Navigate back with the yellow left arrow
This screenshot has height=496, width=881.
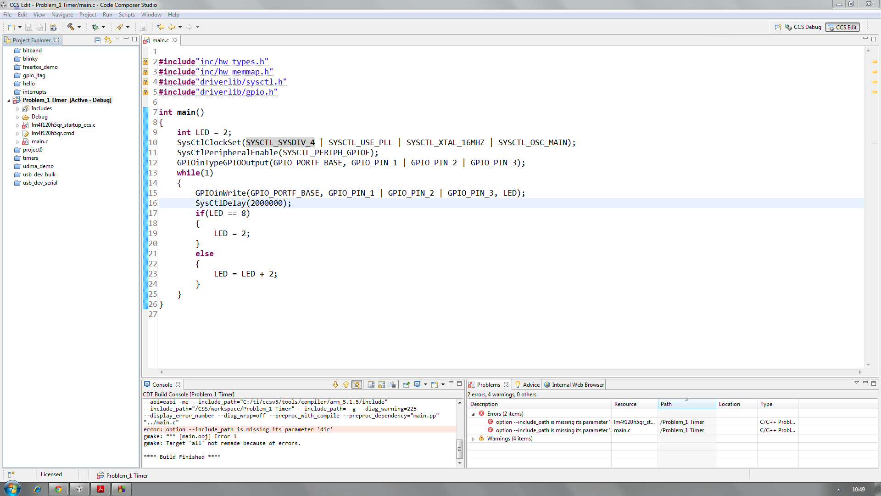[172, 27]
